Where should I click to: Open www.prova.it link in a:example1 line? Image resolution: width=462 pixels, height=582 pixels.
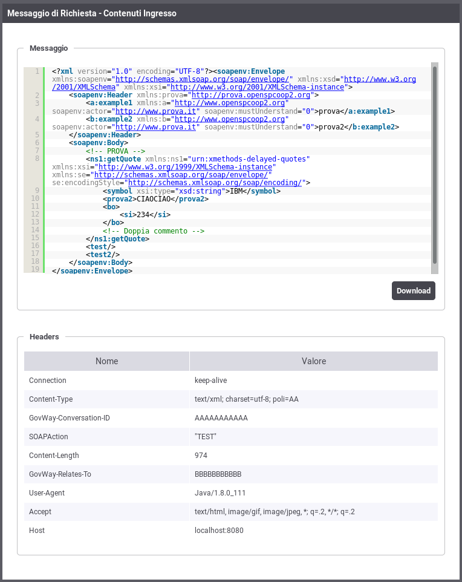click(x=156, y=111)
